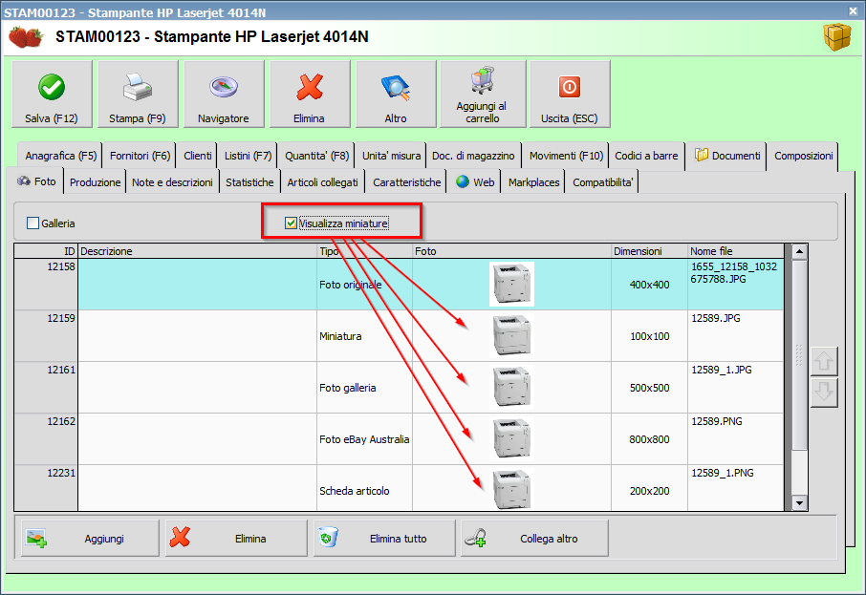866x595 pixels.
Task: Enable the Galleria checkbox
Action: [33, 223]
